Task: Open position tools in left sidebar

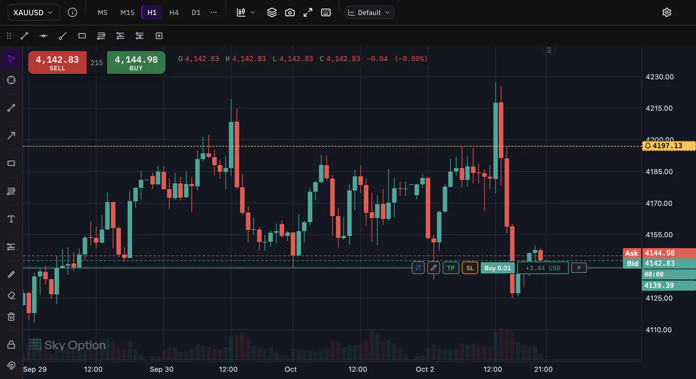Action: click(11, 247)
